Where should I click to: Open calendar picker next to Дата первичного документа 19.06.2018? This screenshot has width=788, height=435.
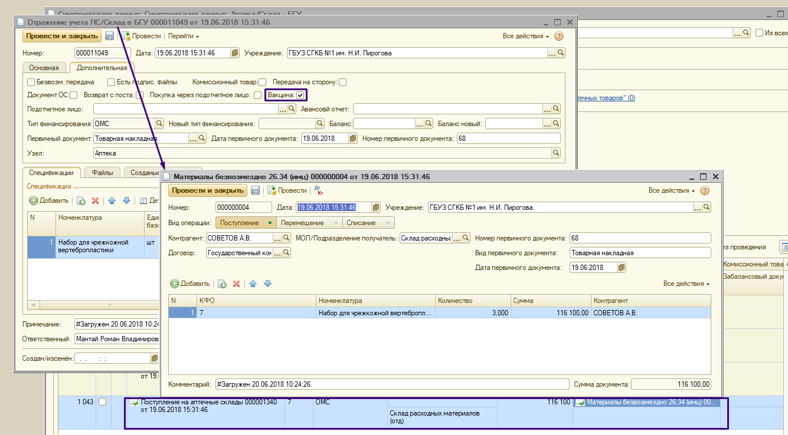click(622, 268)
